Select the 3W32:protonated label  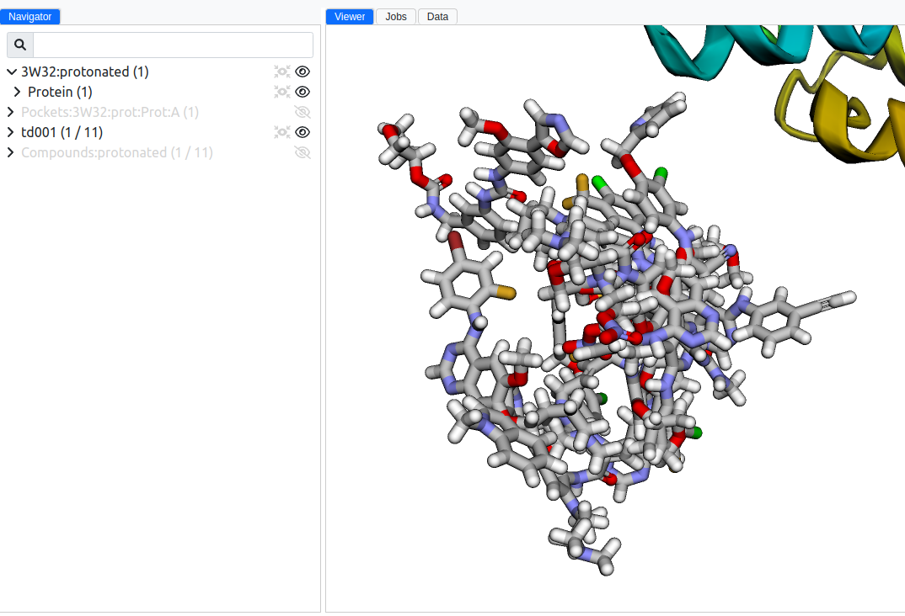pos(84,72)
